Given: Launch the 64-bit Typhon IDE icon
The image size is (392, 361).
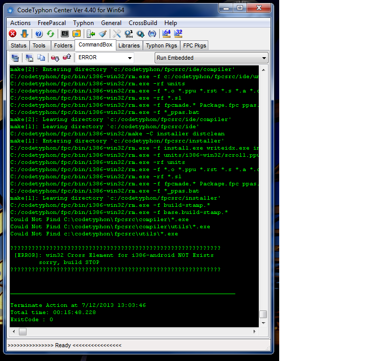Looking at the screenshot, I should click(x=166, y=34).
